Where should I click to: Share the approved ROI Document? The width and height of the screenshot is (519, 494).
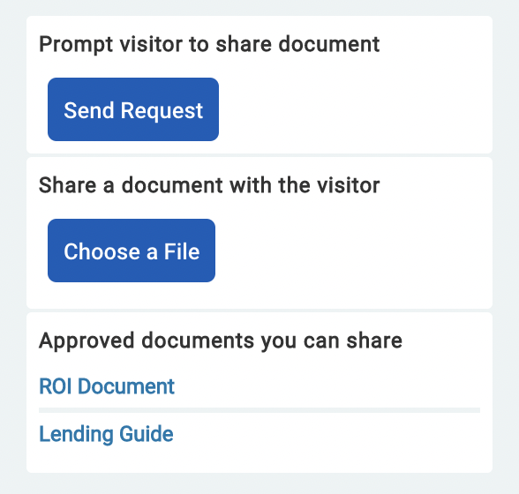(x=107, y=386)
